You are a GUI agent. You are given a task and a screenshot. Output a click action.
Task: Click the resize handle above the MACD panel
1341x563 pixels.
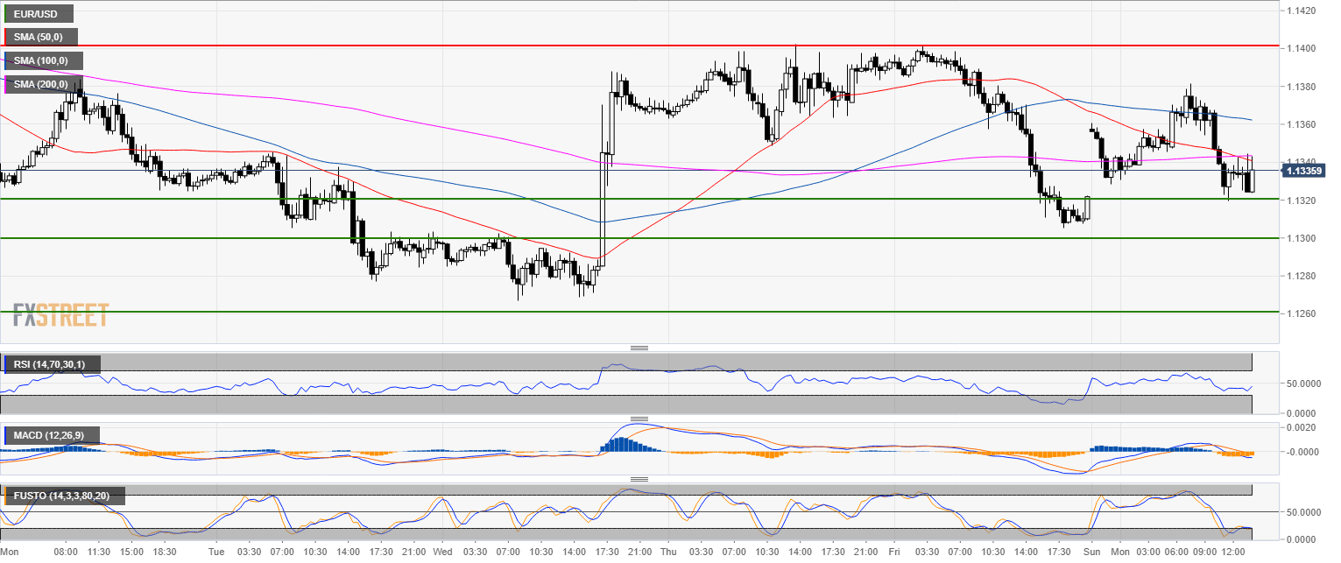coord(639,419)
